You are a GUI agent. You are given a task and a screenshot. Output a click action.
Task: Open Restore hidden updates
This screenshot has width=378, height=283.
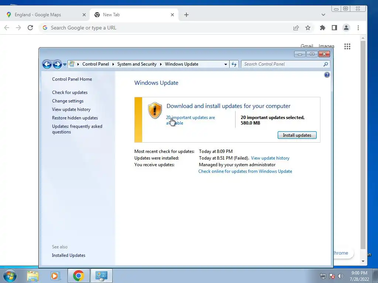point(75,118)
